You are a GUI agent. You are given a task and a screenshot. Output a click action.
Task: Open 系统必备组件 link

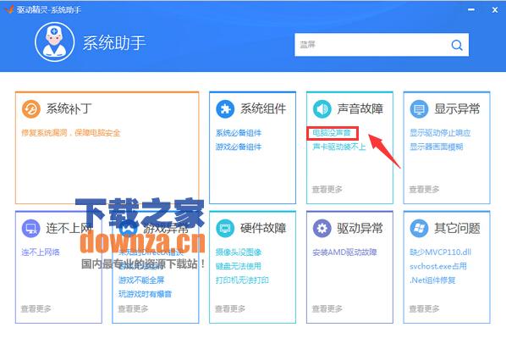tap(239, 133)
